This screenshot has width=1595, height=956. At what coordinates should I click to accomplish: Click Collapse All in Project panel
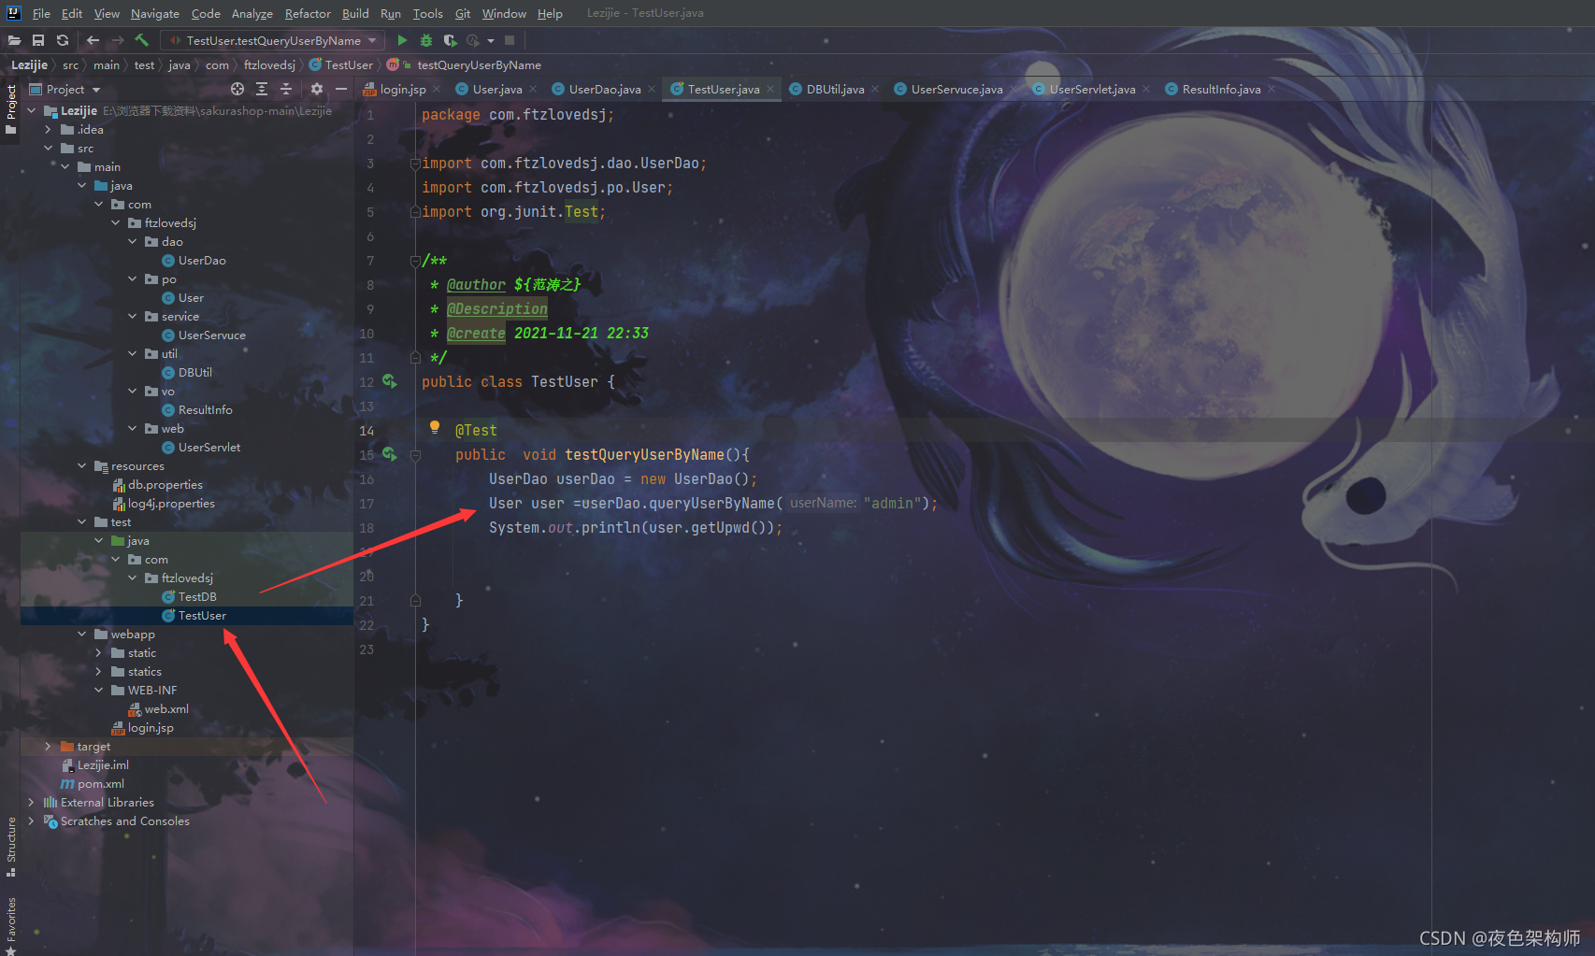[x=286, y=89]
